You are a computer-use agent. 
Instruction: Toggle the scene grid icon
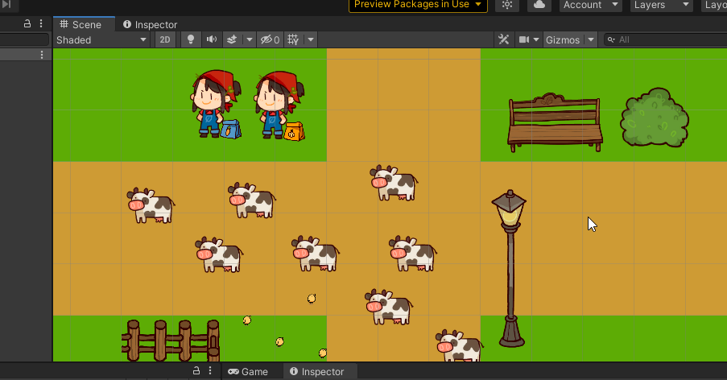[293, 39]
